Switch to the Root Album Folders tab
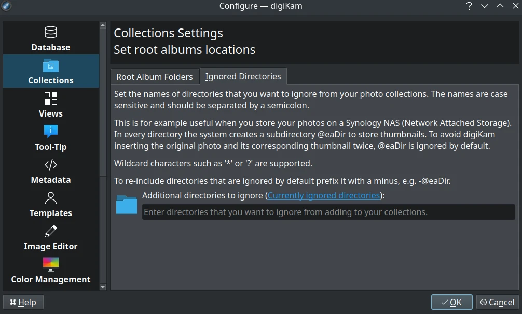522x314 pixels. 154,76
